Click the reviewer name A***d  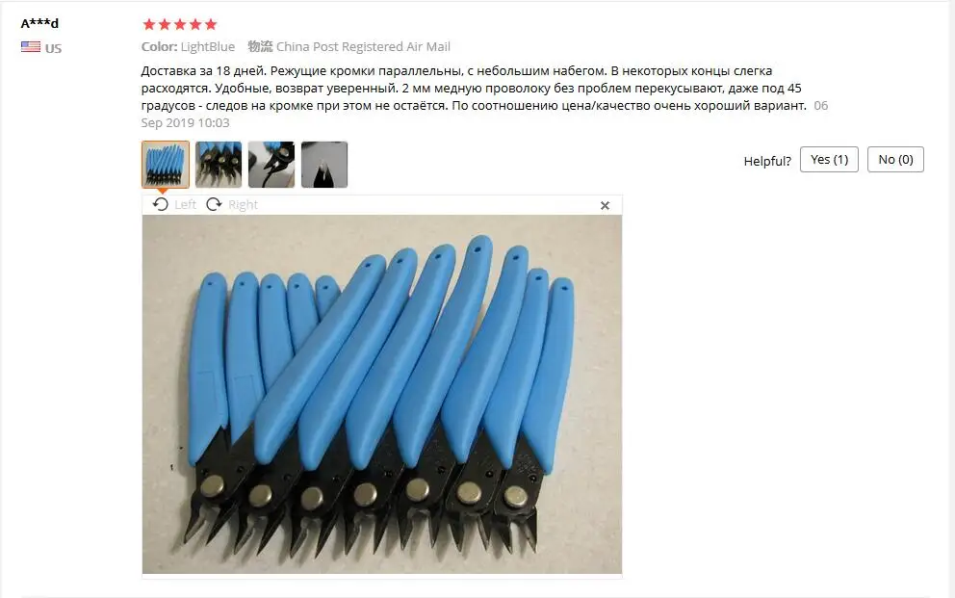(x=39, y=23)
